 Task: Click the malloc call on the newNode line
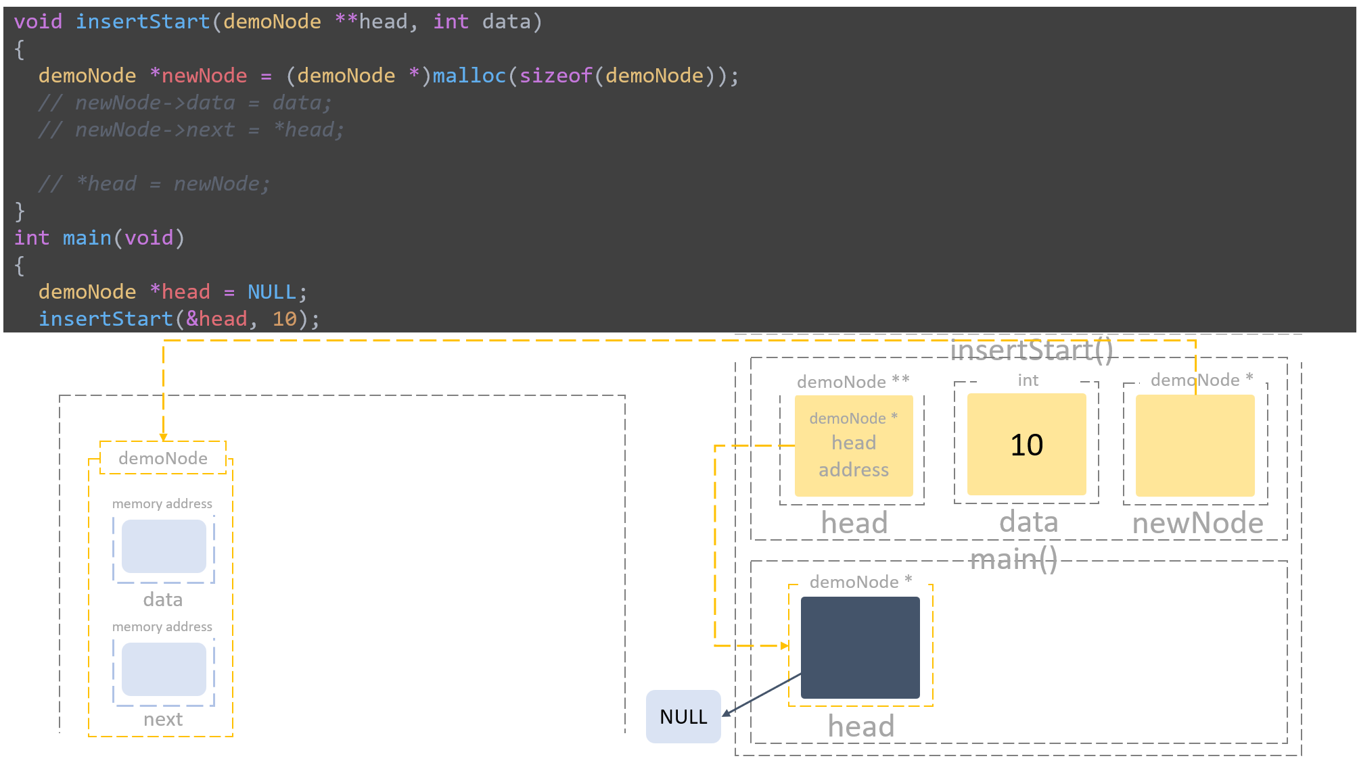point(469,76)
